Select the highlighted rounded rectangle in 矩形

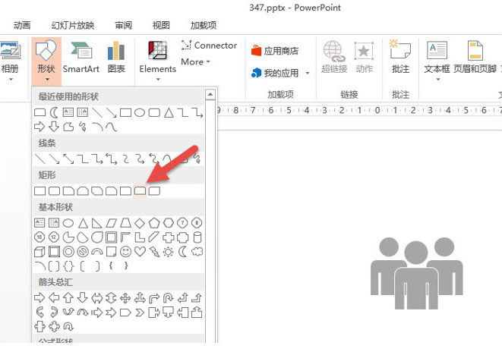point(140,191)
